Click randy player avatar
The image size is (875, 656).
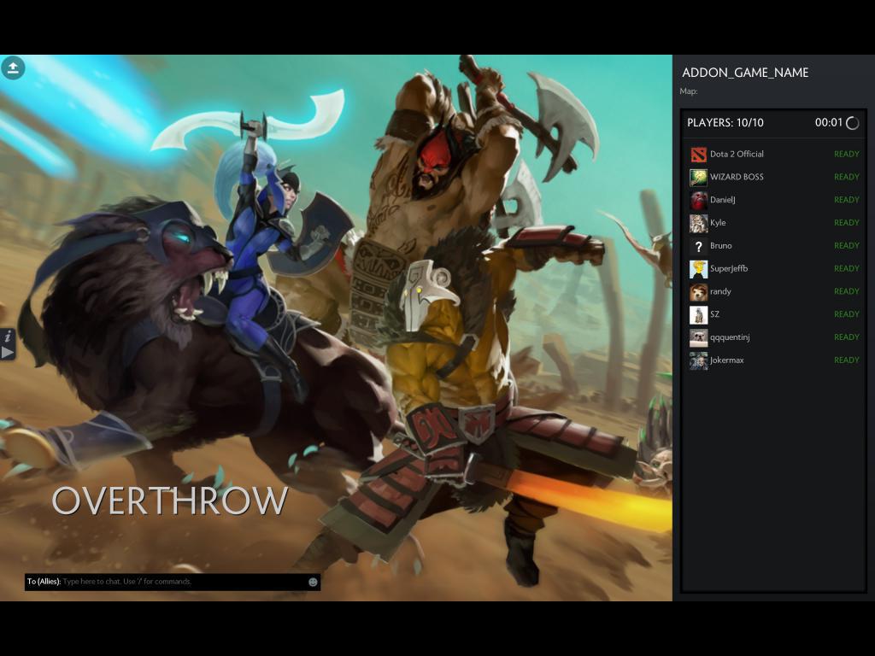coord(698,292)
